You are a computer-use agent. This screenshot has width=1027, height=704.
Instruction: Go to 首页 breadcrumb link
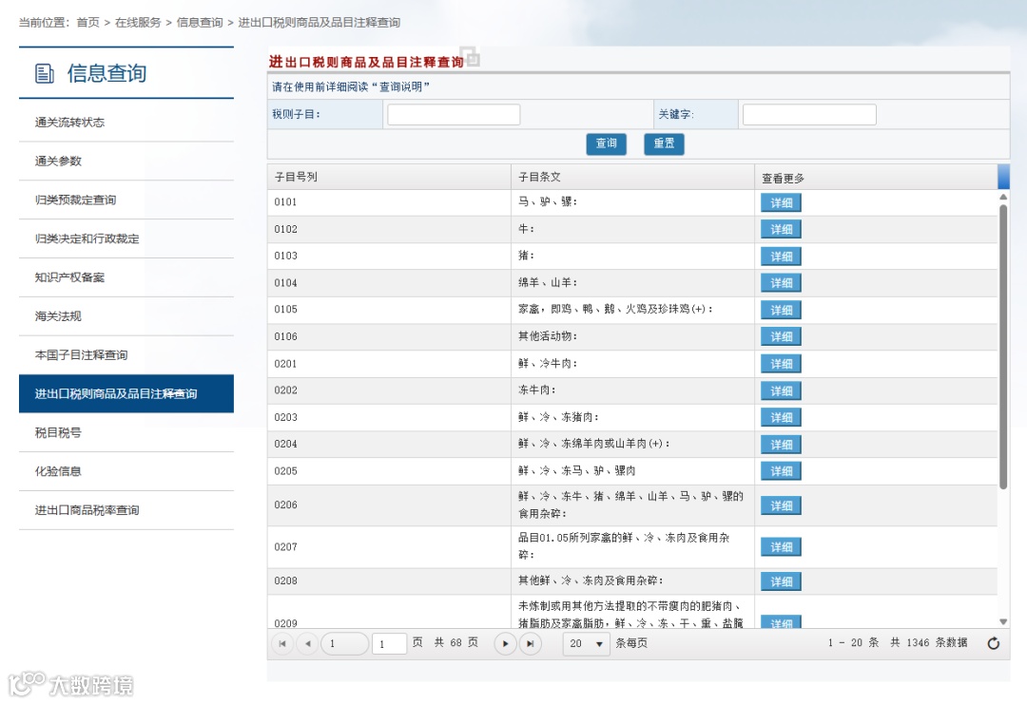click(87, 22)
